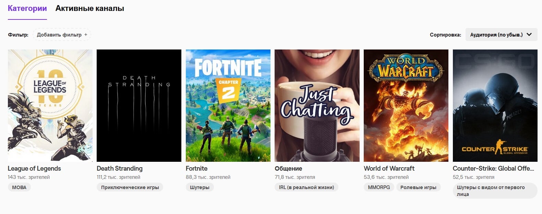The image size is (542, 214).
Task: Select the Приключенческие игры tag
Action: (130, 187)
